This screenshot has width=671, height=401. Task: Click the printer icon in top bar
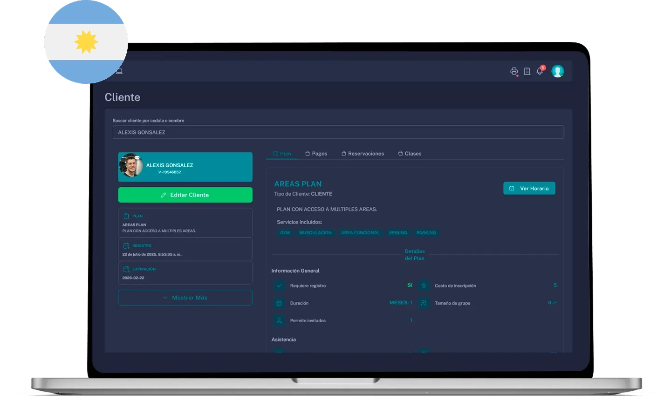[514, 71]
